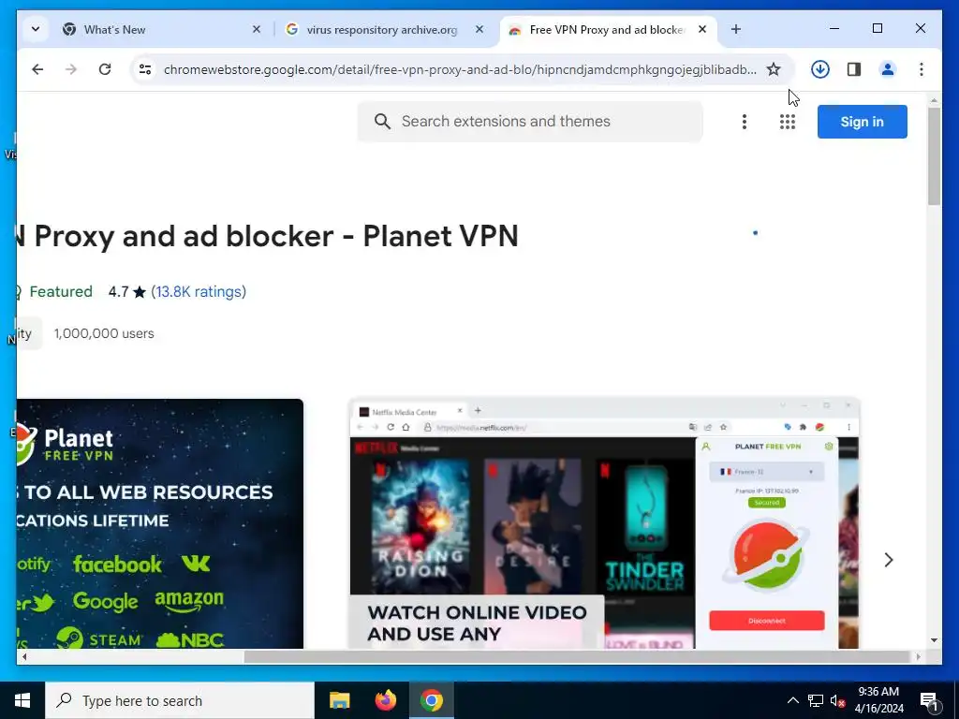This screenshot has width=959, height=719.
Task: Open the notification center icon
Action: click(930, 700)
